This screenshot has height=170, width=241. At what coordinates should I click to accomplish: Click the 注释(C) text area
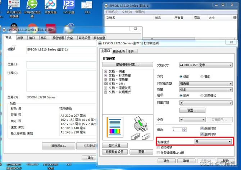[61, 81]
